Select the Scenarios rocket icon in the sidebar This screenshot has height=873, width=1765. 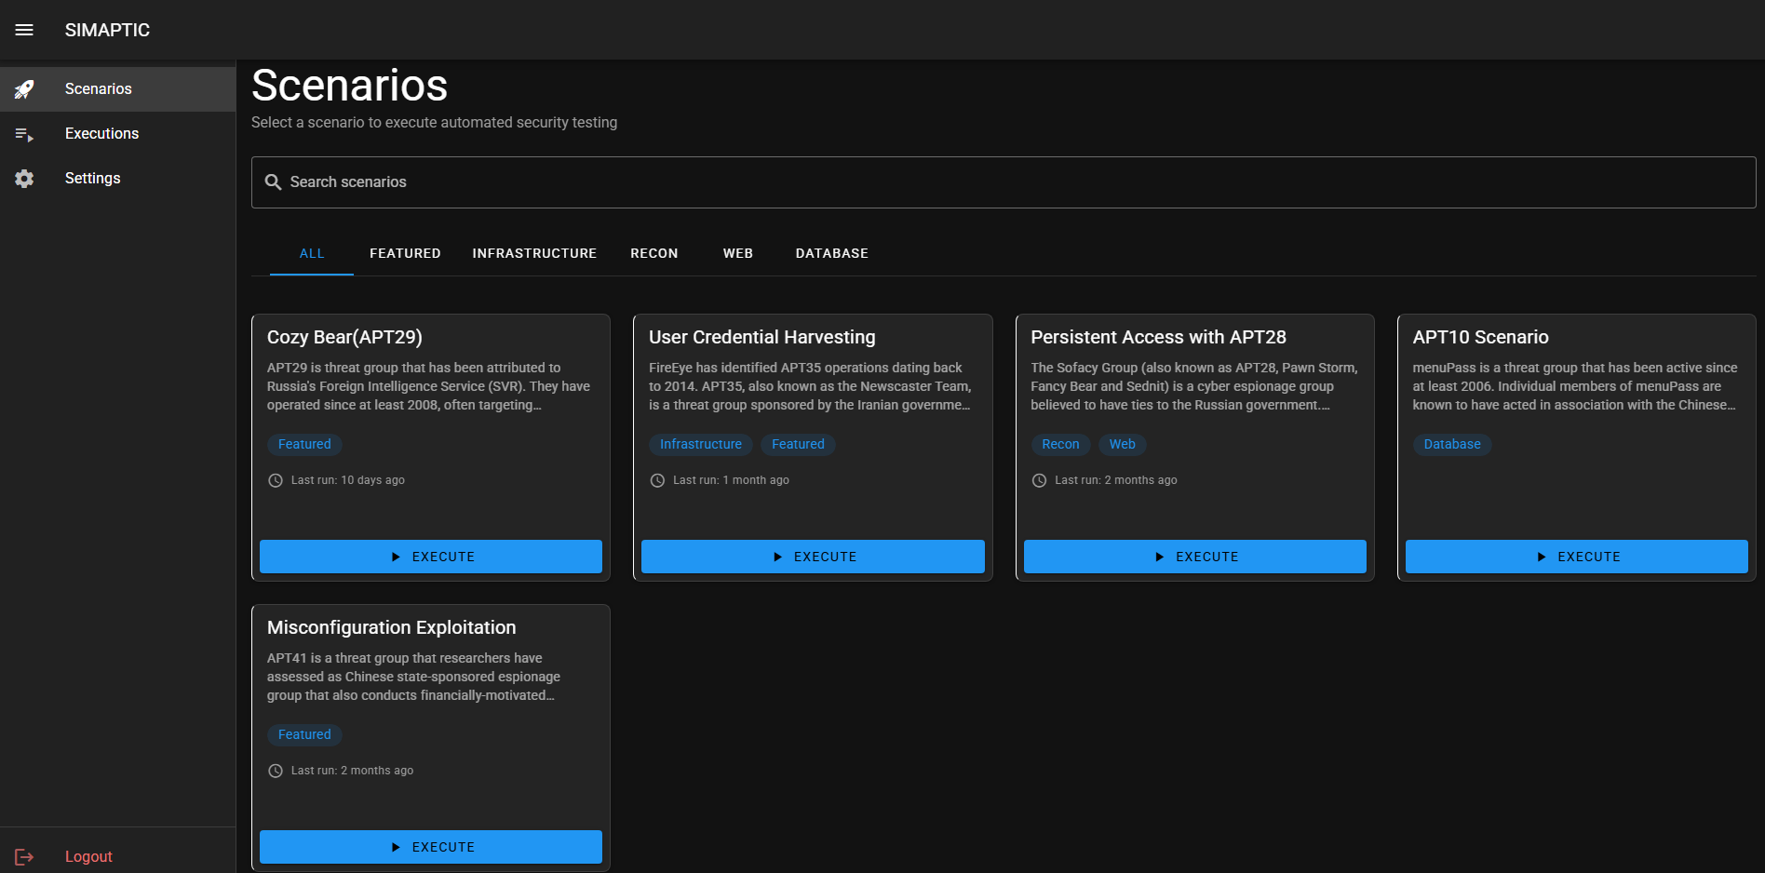[x=24, y=88]
